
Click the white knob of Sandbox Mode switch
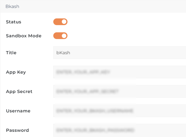pyautogui.click(x=64, y=36)
